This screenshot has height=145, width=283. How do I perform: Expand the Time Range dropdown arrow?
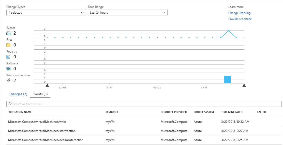(x=164, y=13)
